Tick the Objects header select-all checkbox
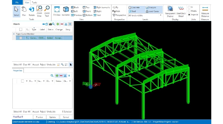This screenshot has width=223, height=124. coord(21,30)
